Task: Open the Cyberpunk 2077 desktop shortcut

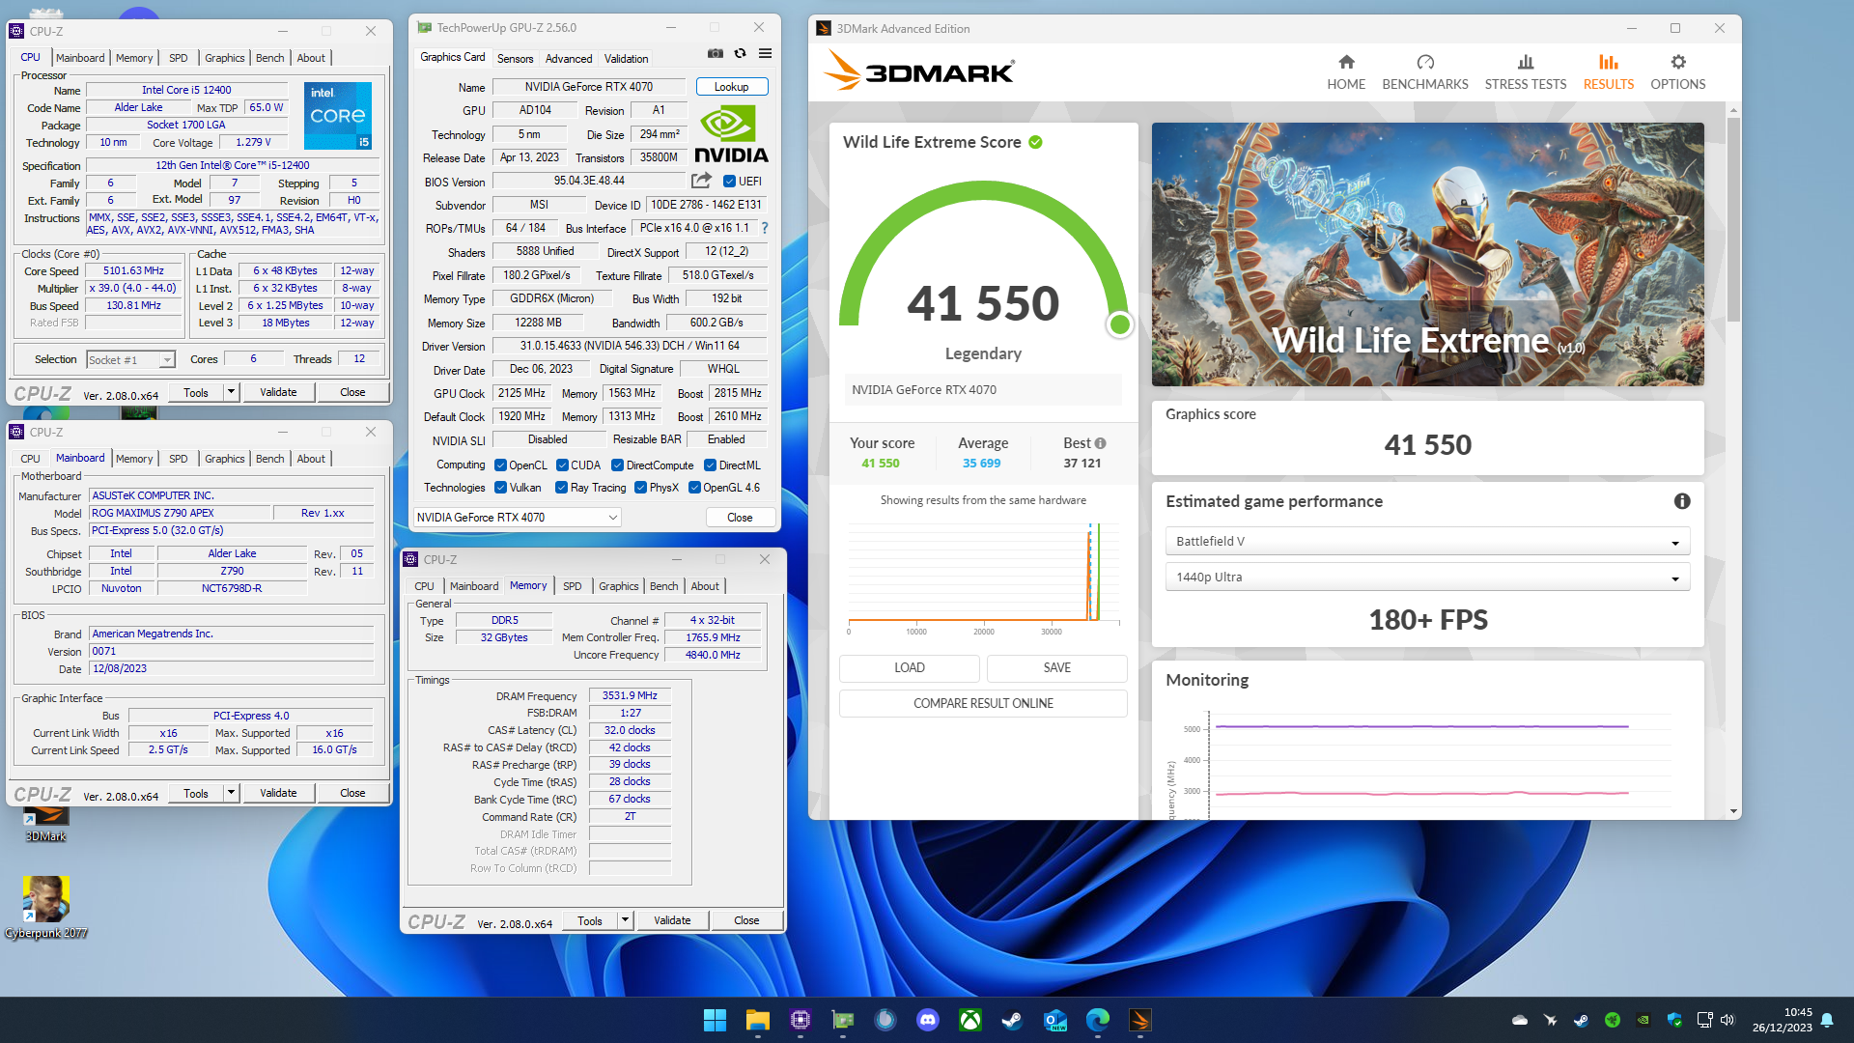Action: (45, 908)
